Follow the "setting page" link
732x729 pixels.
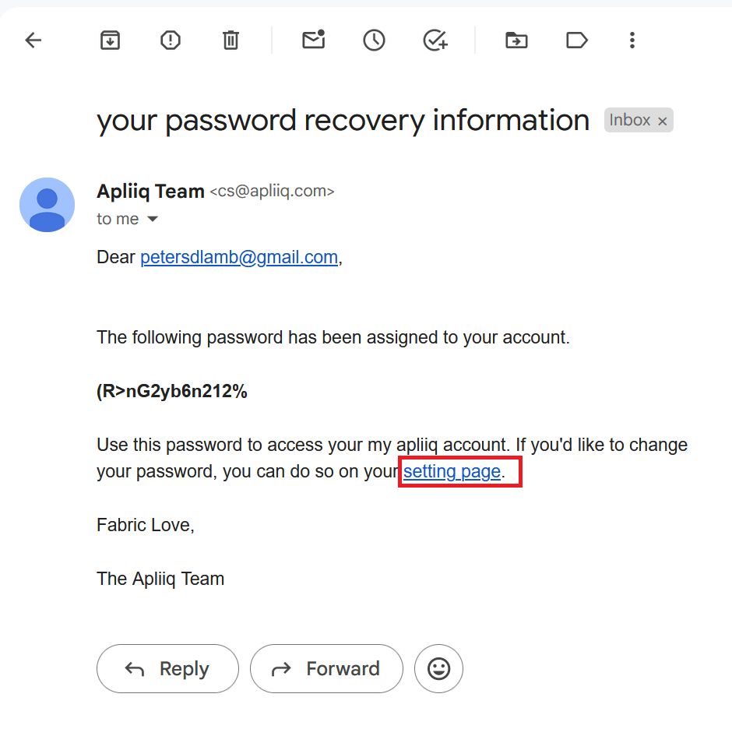coord(452,471)
